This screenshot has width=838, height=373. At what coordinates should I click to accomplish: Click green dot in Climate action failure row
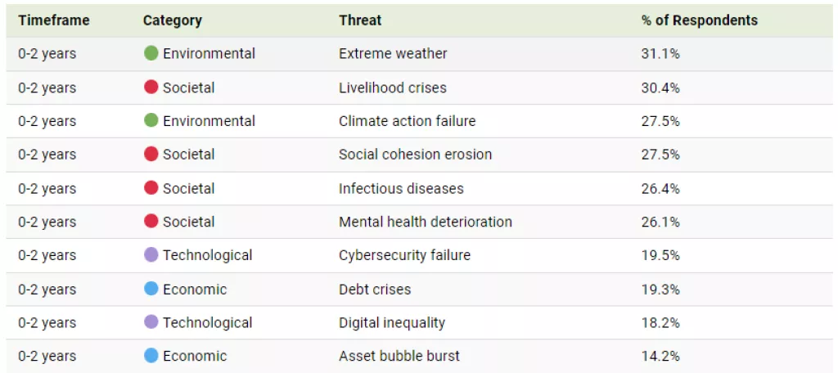tap(151, 120)
